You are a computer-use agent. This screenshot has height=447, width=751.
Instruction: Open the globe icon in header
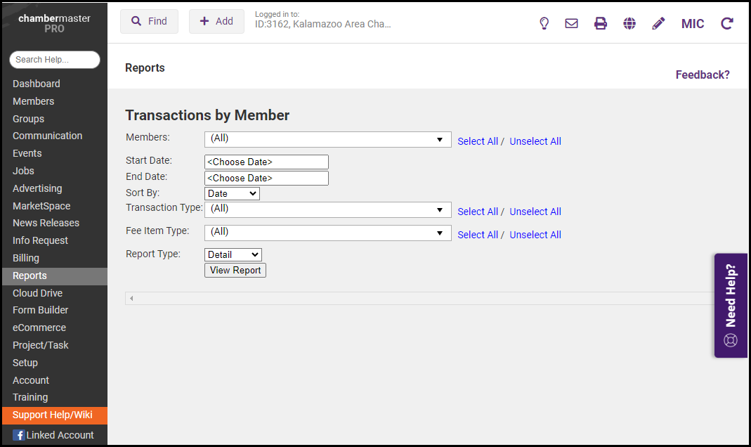(629, 23)
